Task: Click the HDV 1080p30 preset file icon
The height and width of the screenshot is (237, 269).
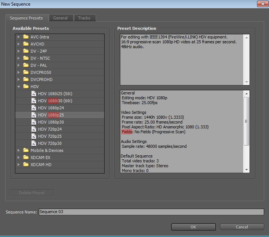Action: pos(34,122)
